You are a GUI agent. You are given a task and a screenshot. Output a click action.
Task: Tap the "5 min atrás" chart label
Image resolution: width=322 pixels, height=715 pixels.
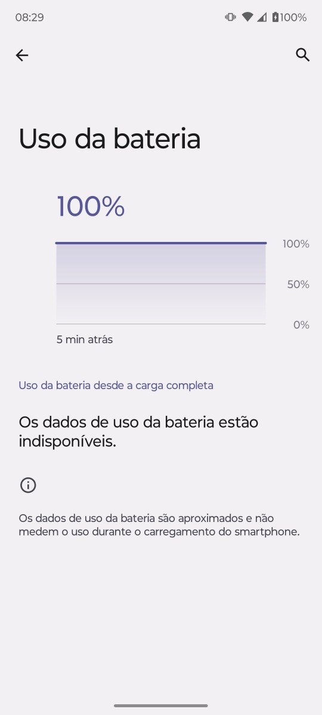click(85, 340)
